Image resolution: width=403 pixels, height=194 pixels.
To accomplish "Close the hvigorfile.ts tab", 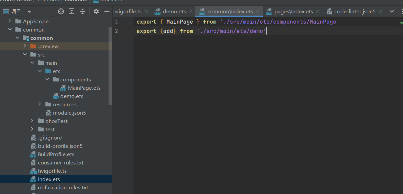I will coord(147,12).
